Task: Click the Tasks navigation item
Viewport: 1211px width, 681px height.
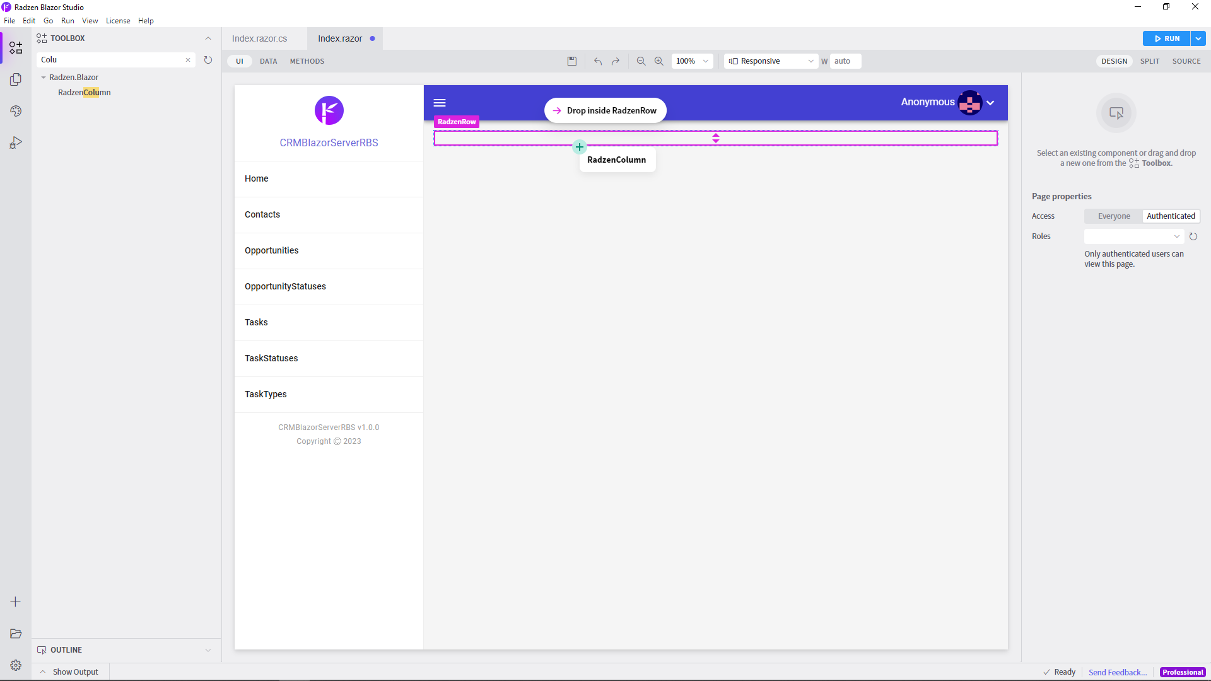Action: point(329,323)
